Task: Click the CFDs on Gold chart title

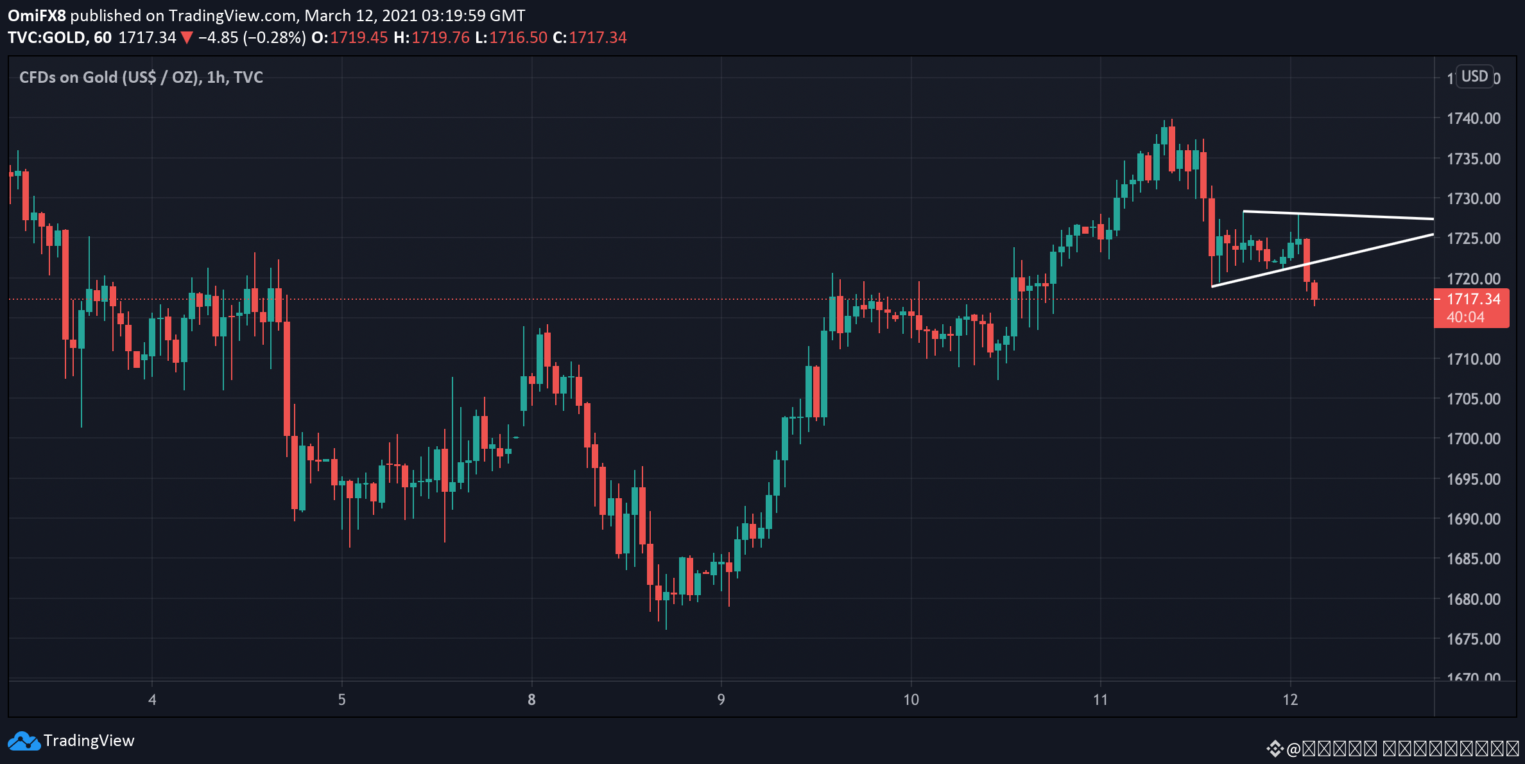Action: [x=141, y=78]
